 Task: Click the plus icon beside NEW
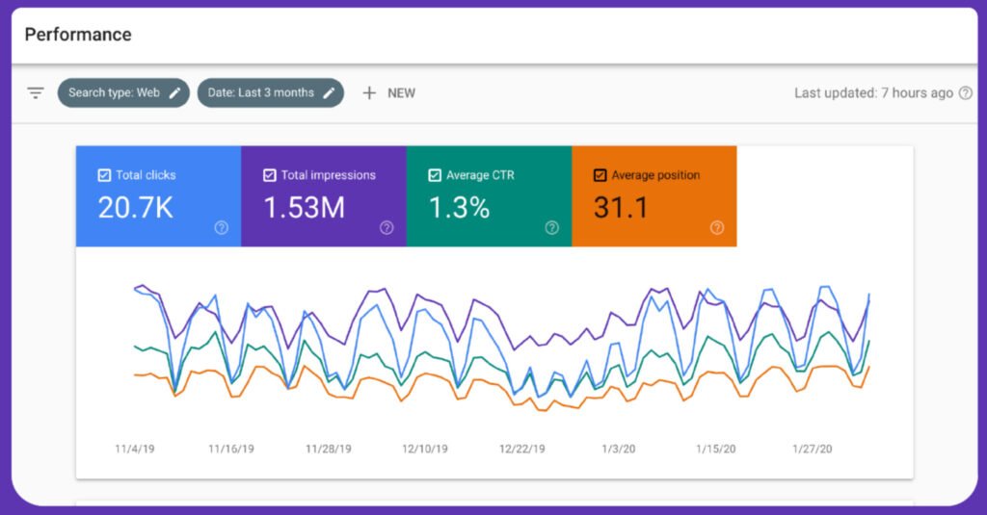tap(369, 93)
